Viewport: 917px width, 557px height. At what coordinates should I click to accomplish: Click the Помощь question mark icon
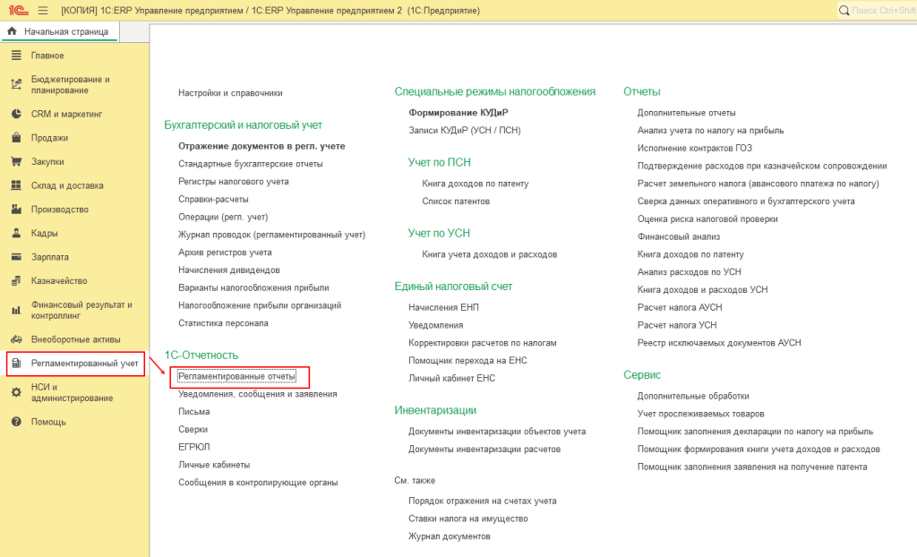pyautogui.click(x=15, y=422)
